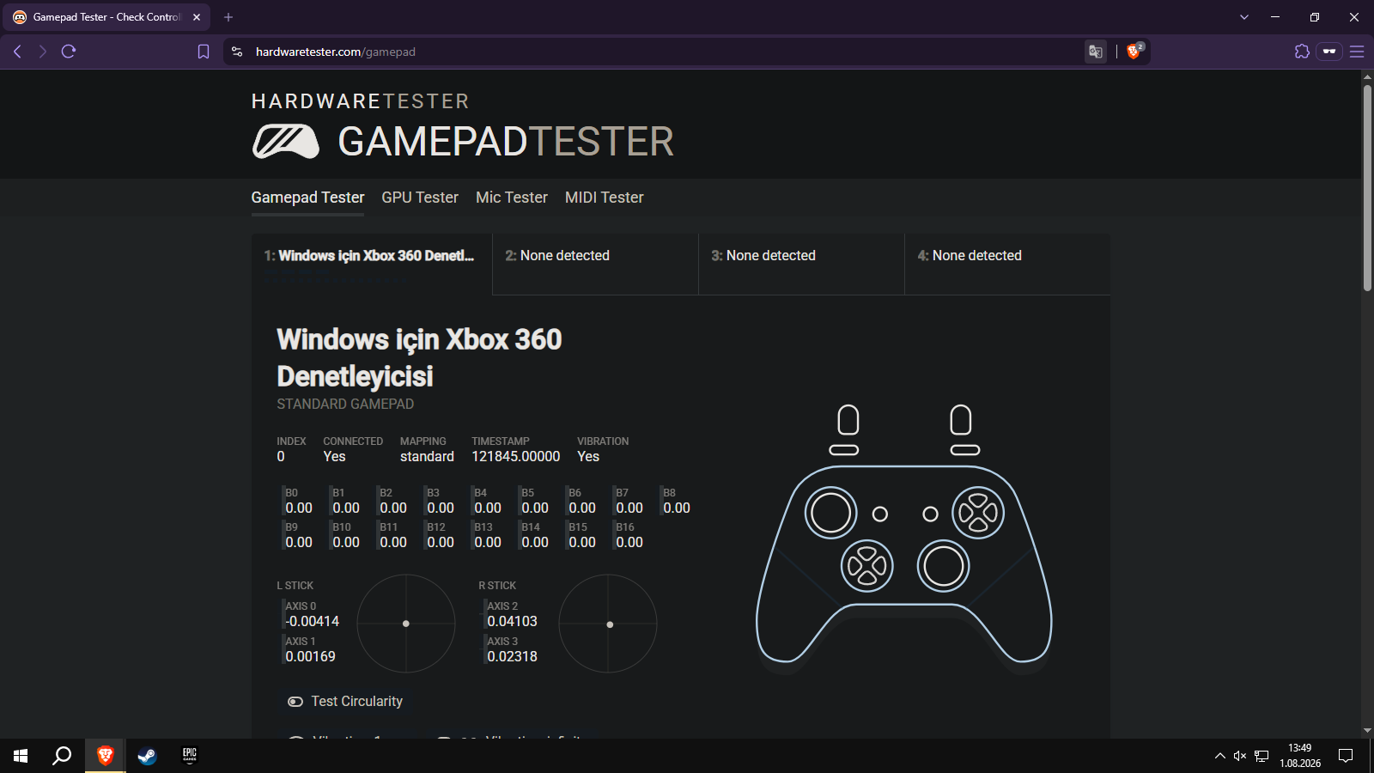Click the face buttons cluster on controller diagram

coord(978,513)
